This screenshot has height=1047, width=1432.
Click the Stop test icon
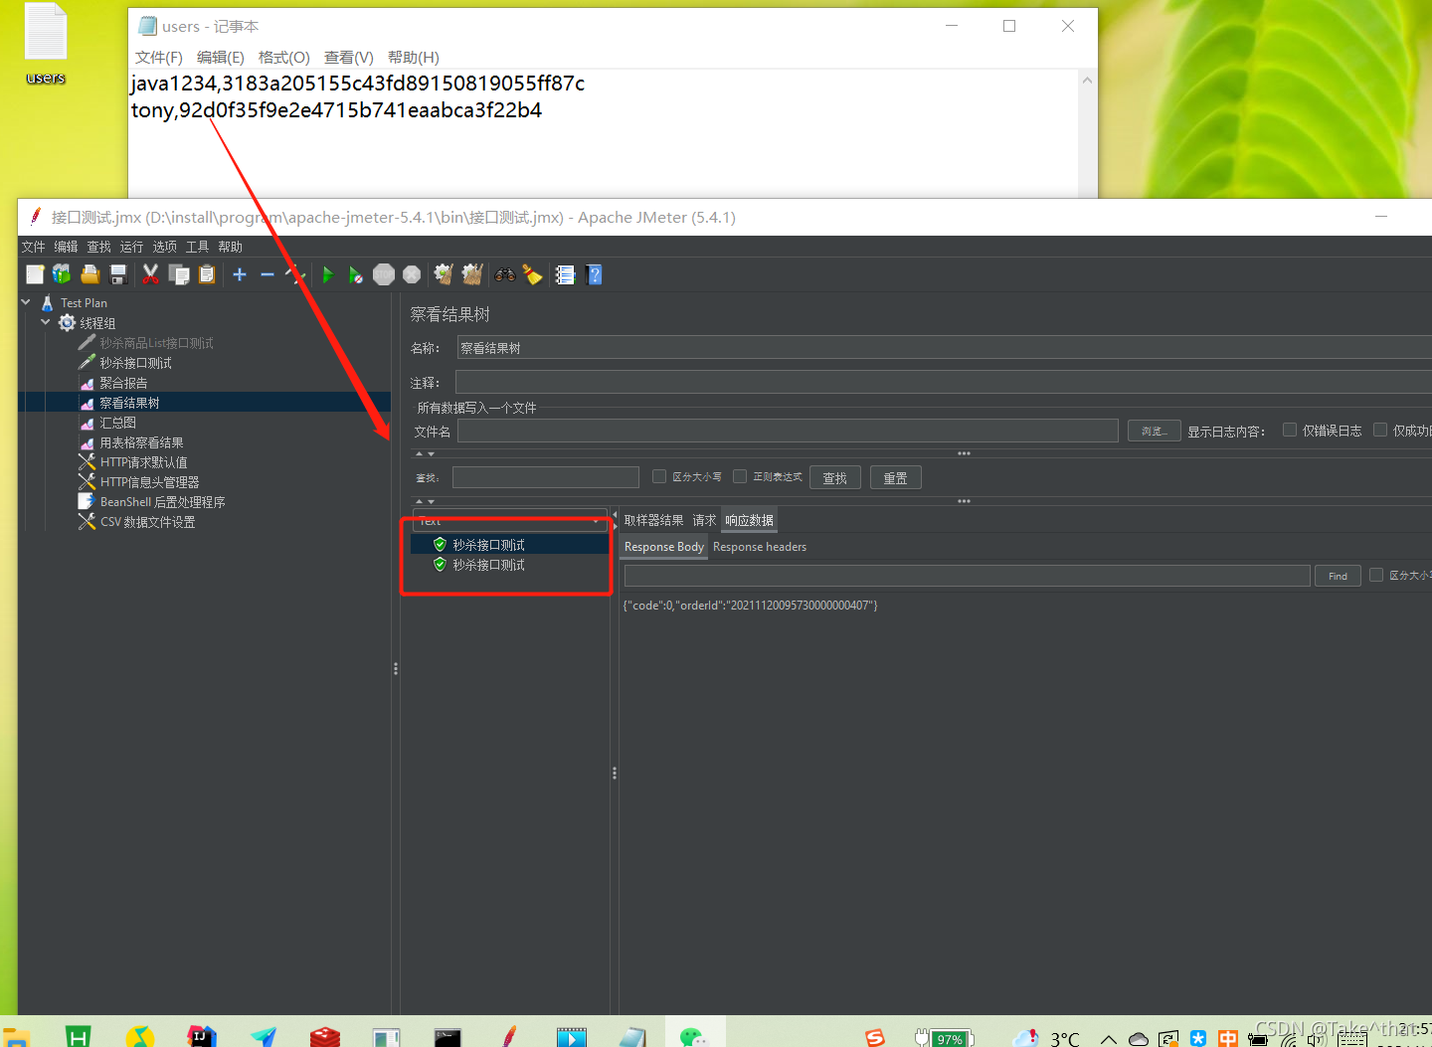(384, 274)
